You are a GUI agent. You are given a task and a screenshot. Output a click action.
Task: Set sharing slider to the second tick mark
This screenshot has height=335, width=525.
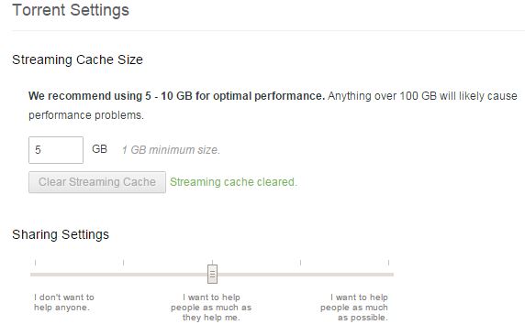tap(124, 275)
